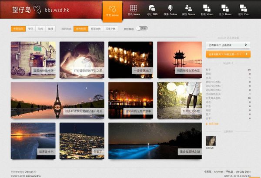Screen dimensions: 261x178
Task: Open the 手机版 footer link
Action: [229, 171]
